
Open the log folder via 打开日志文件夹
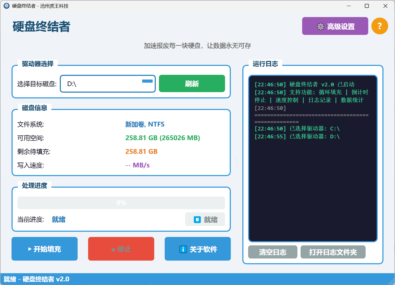pyautogui.click(x=333, y=252)
